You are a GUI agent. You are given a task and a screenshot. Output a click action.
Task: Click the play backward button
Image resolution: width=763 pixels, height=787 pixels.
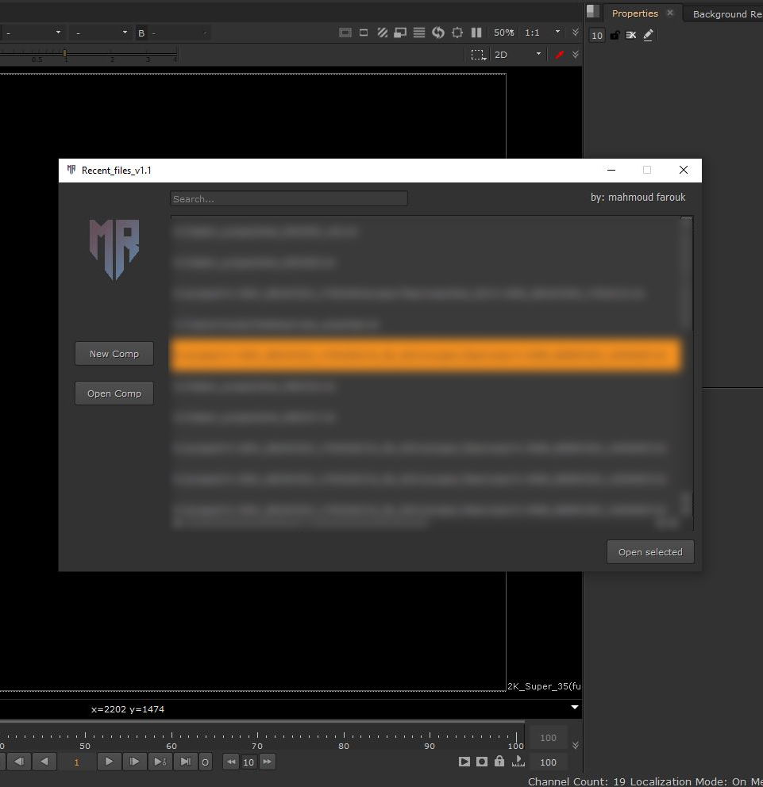point(44,762)
